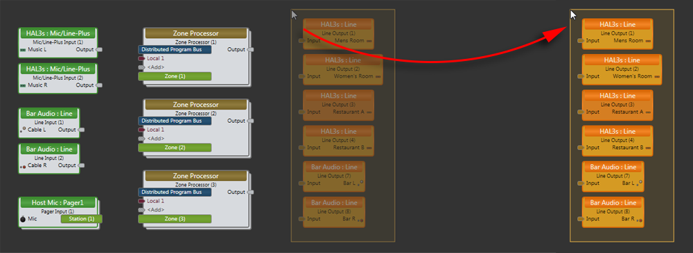Open the Zone (3) block
Viewport: 693px width, 253px height.
point(175,218)
